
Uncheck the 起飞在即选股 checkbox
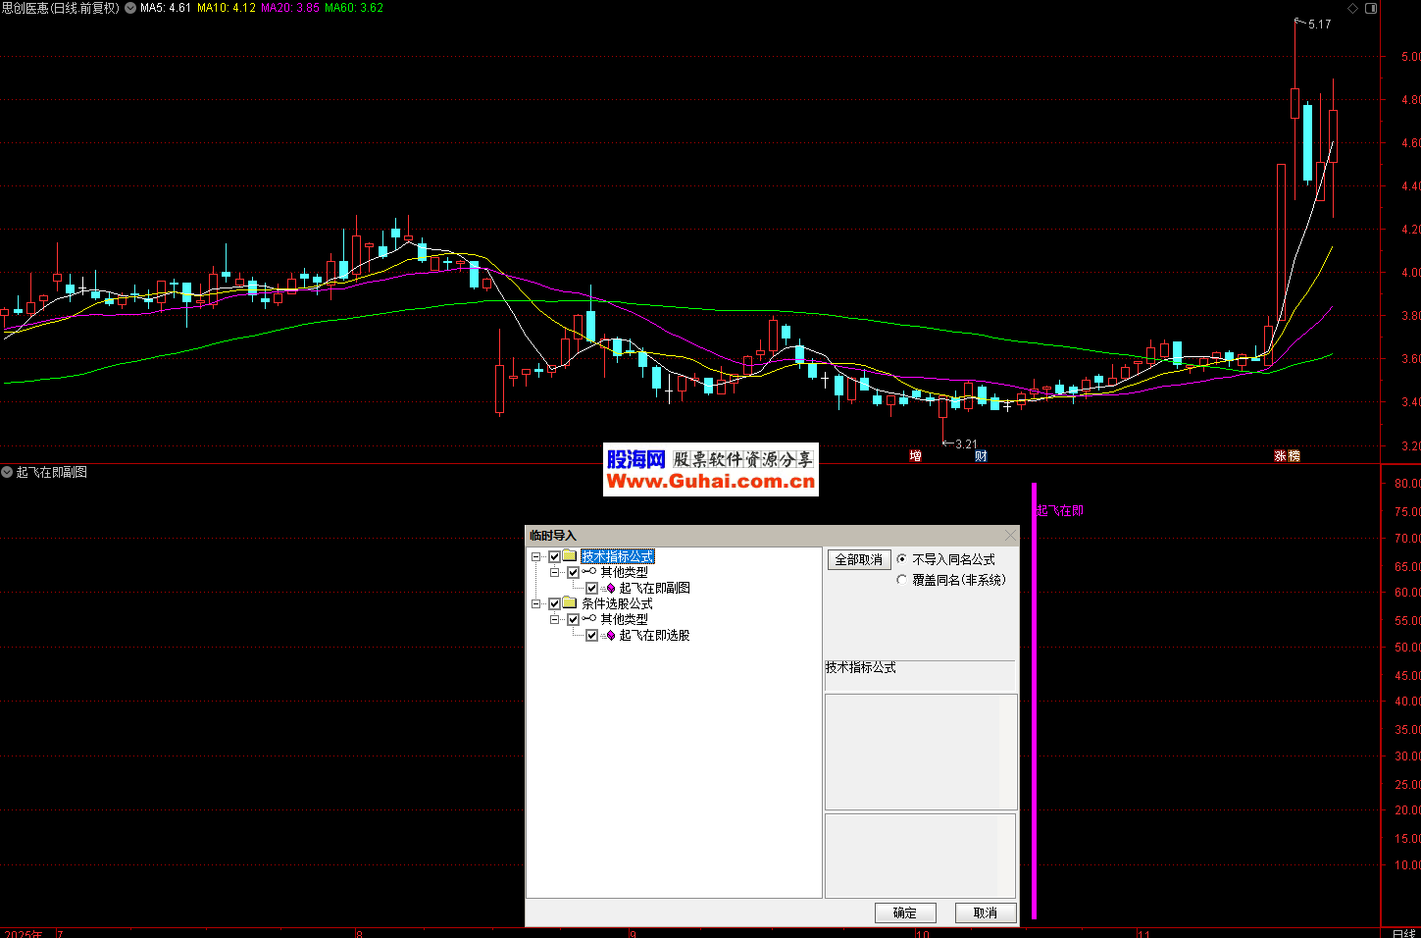[x=591, y=635]
